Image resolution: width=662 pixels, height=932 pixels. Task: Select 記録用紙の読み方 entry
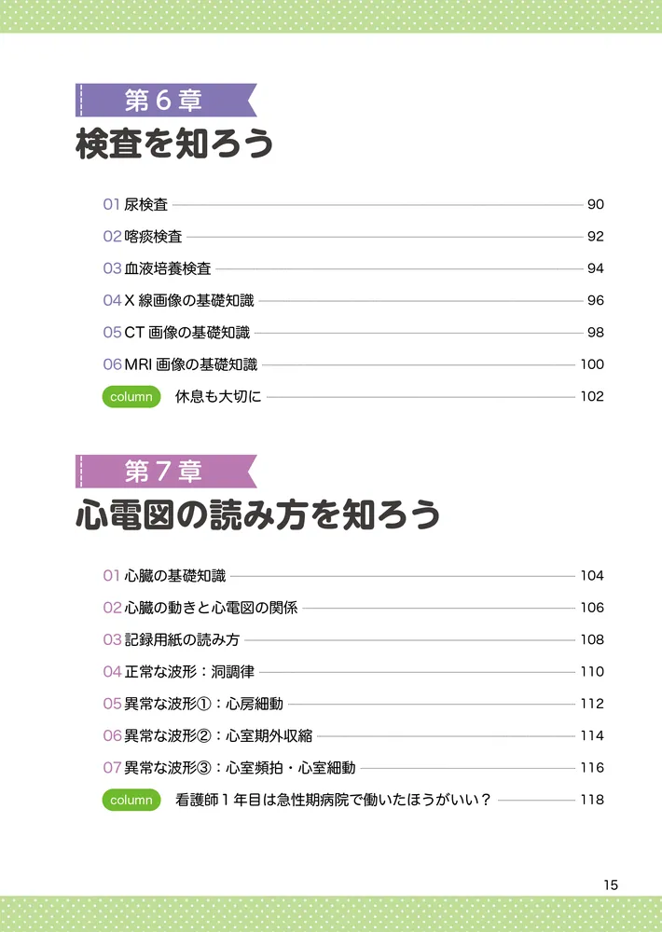click(x=182, y=640)
